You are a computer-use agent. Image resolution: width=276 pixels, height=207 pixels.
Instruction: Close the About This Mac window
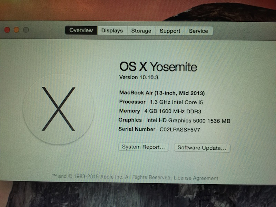tap(7, 30)
